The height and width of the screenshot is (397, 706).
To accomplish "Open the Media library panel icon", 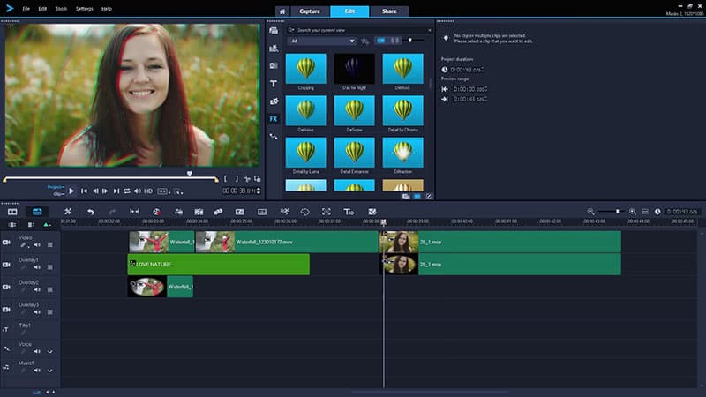I will (x=274, y=31).
